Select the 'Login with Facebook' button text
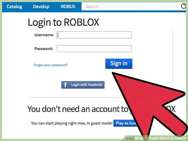This screenshot has height=141, width=188. [x=87, y=85]
